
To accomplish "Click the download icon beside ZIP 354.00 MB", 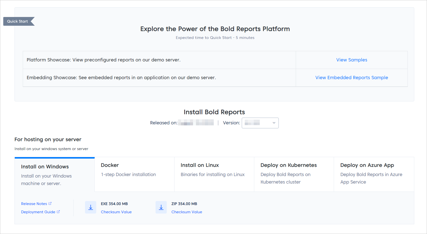I will [x=161, y=207].
